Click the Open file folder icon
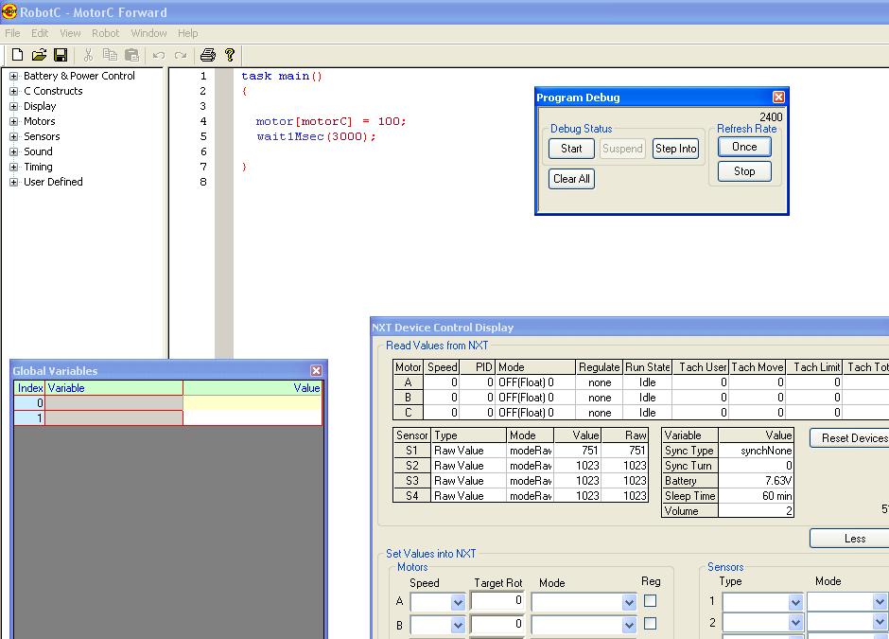Image resolution: width=889 pixels, height=639 pixels. (x=39, y=55)
